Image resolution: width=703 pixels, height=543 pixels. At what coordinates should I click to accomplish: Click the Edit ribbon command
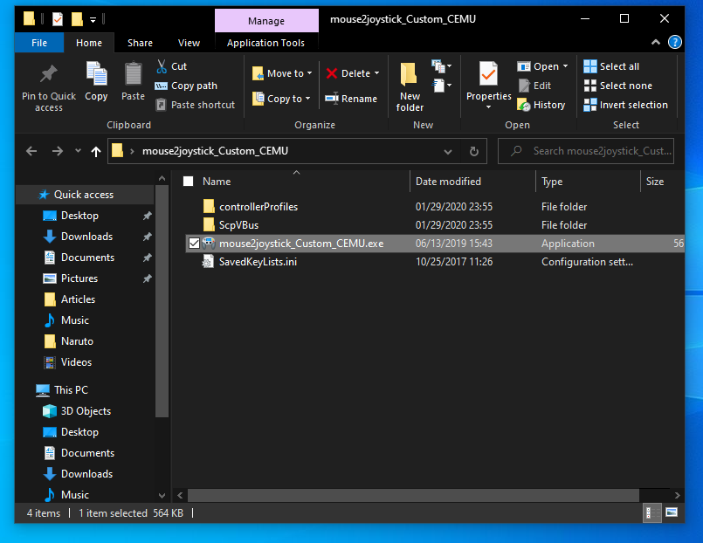tap(534, 86)
